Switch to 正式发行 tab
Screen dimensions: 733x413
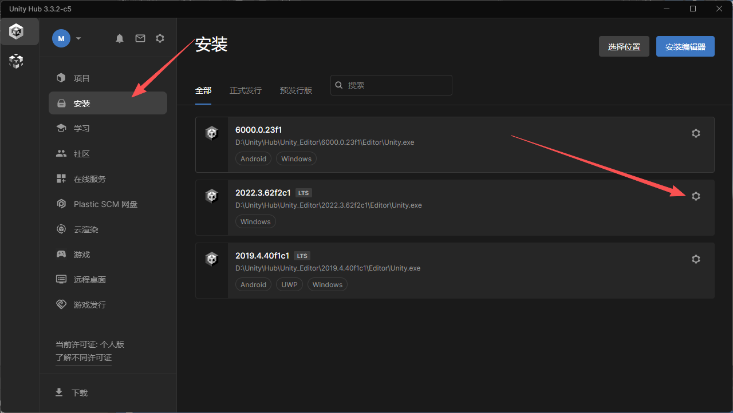click(x=246, y=90)
